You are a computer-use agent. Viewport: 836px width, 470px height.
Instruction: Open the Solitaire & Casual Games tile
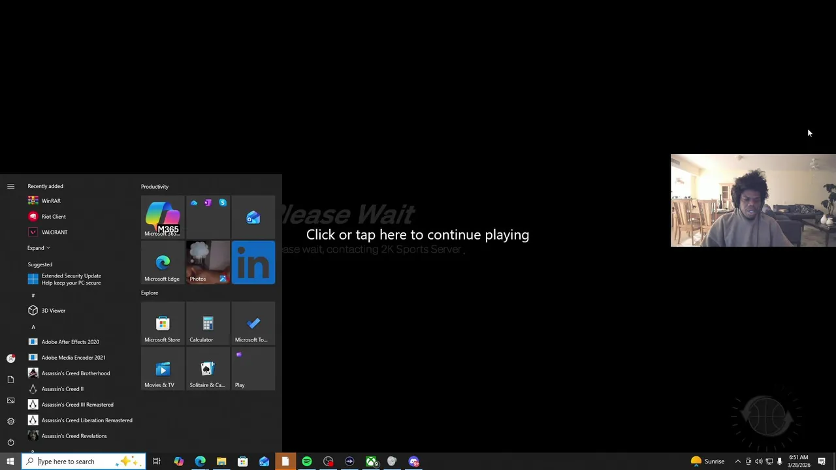point(208,369)
